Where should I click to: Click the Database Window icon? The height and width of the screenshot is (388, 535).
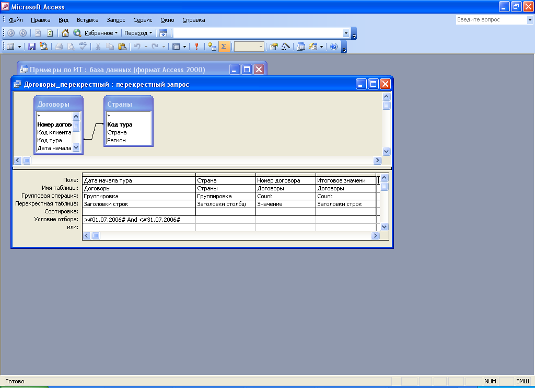[300, 47]
